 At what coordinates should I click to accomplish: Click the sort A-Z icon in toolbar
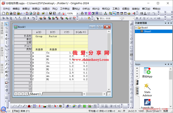[149, 13]
